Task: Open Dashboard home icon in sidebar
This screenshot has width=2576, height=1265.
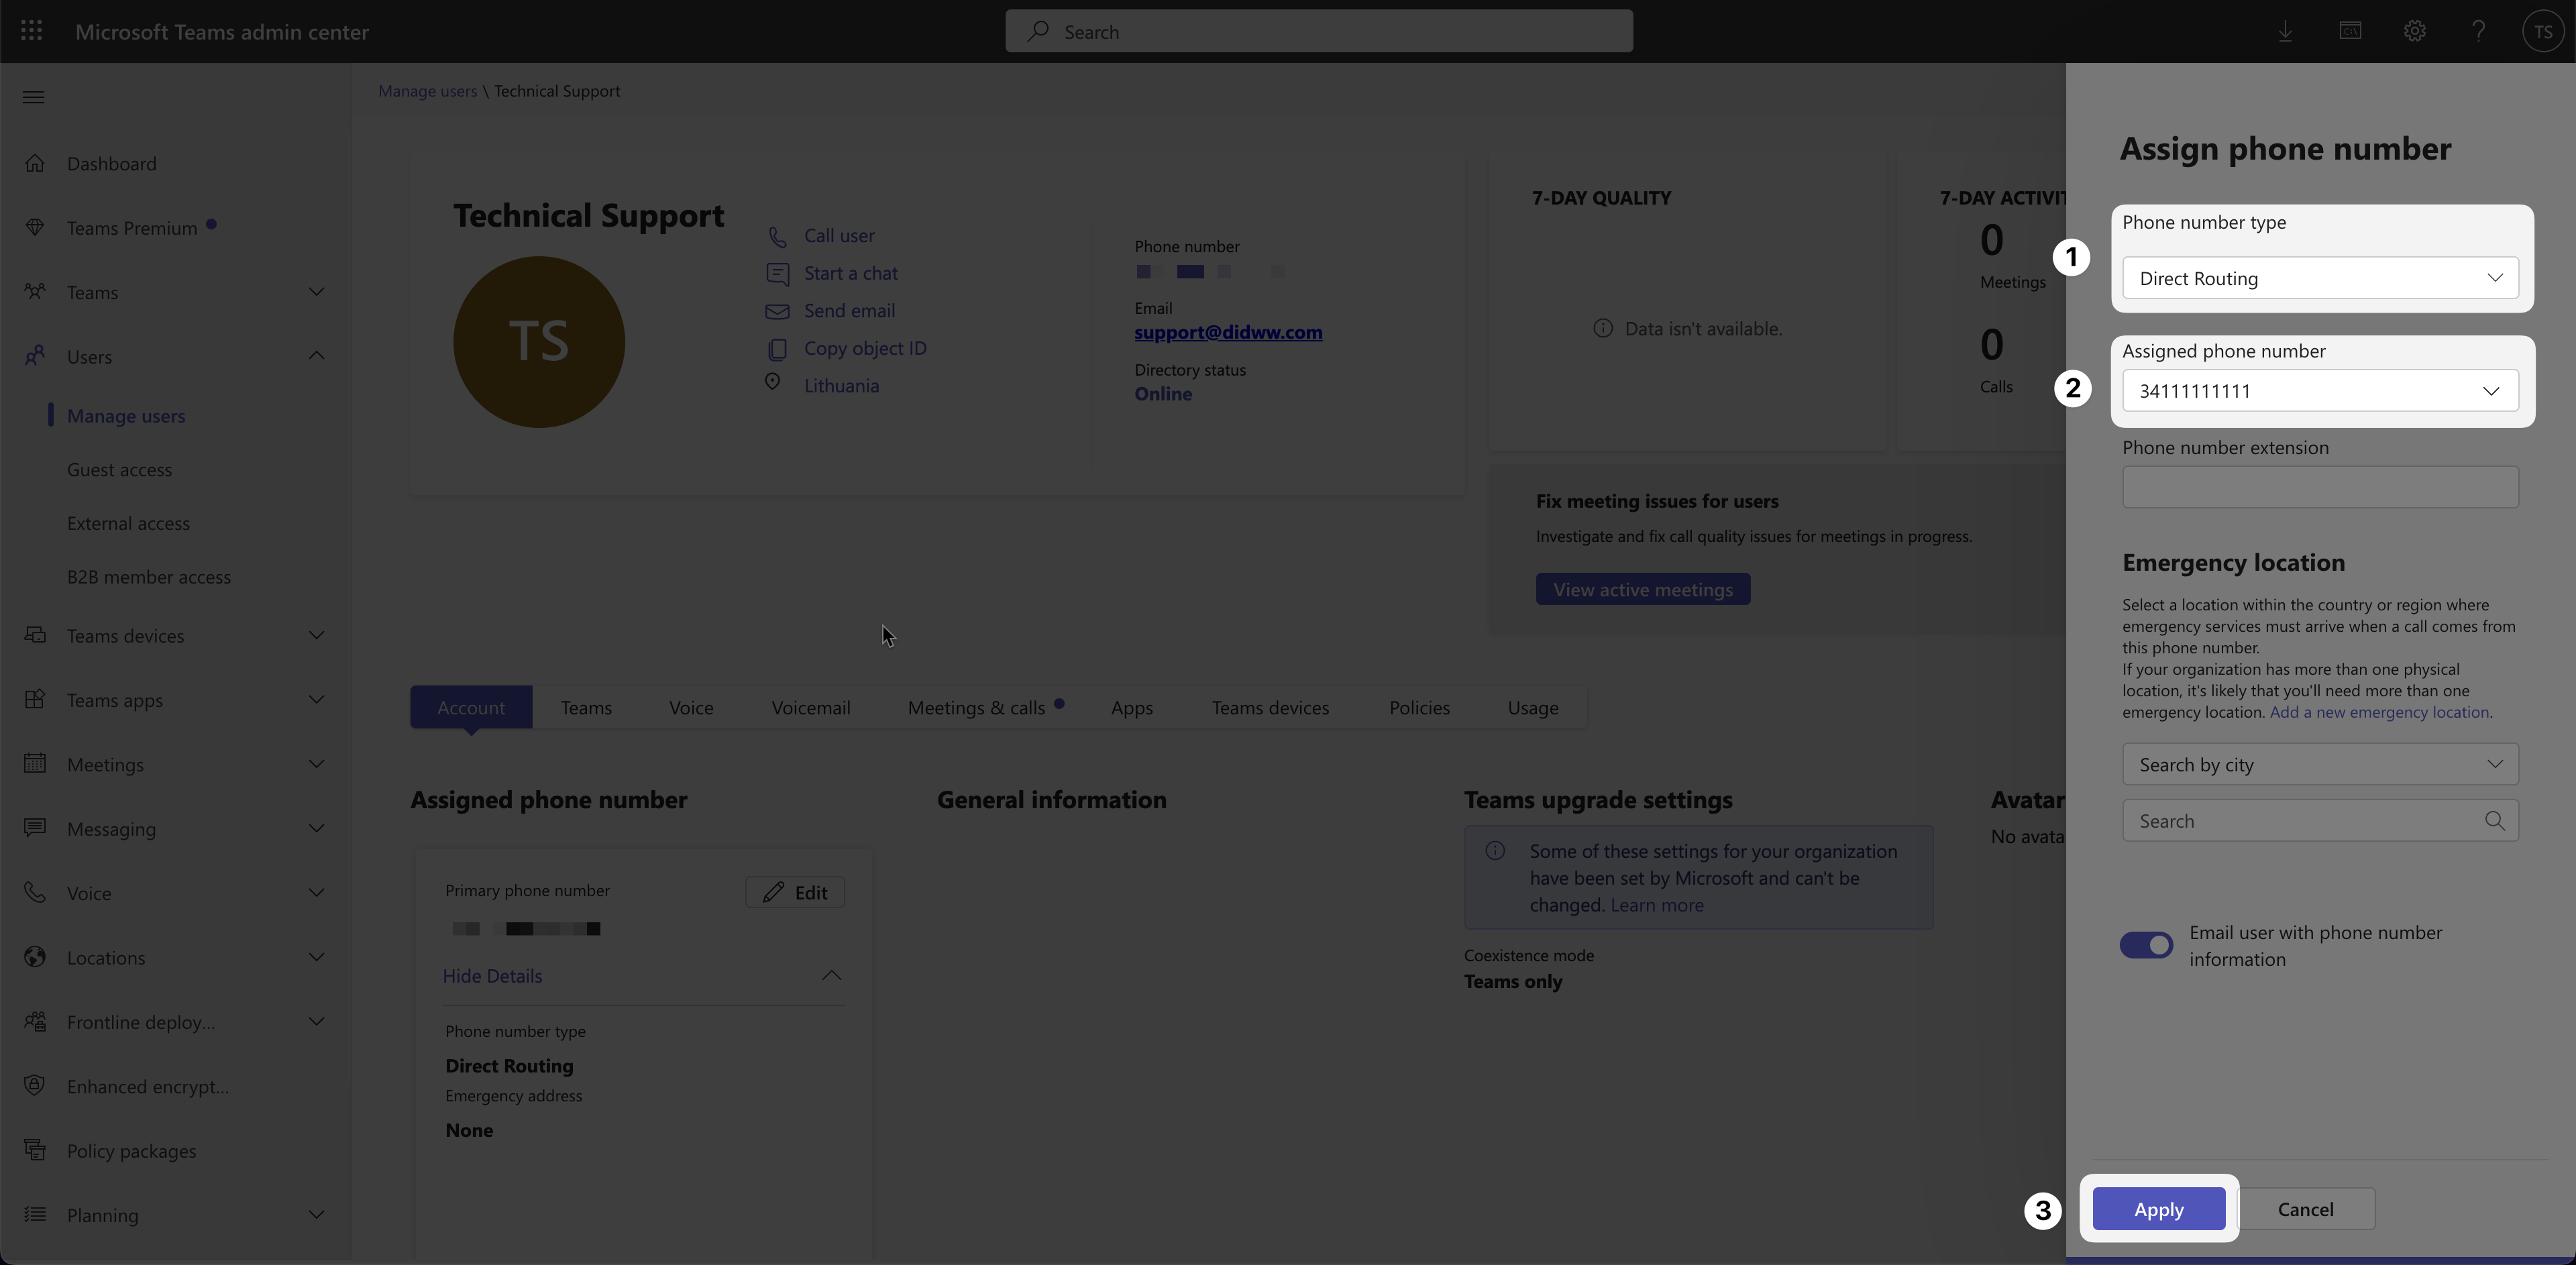Action: click(35, 163)
